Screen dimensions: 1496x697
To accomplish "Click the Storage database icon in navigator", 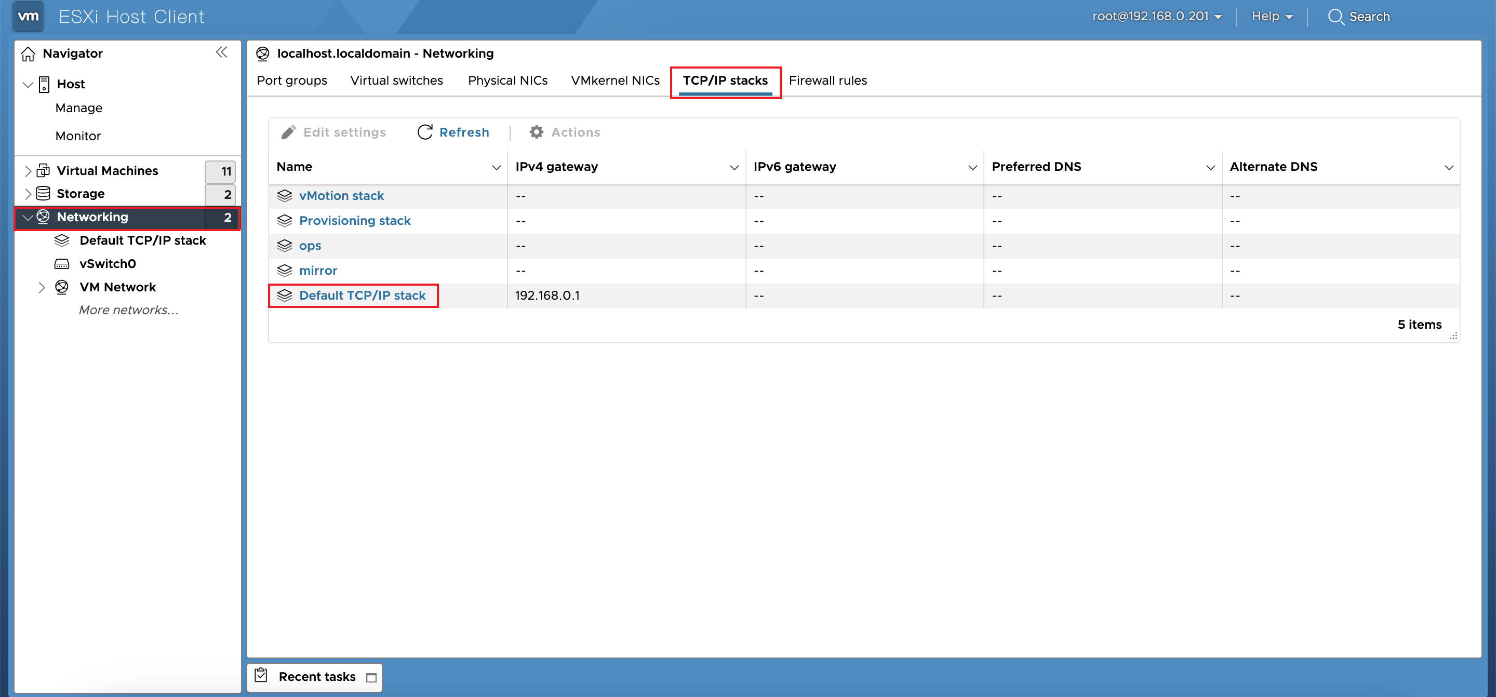I will [x=43, y=193].
